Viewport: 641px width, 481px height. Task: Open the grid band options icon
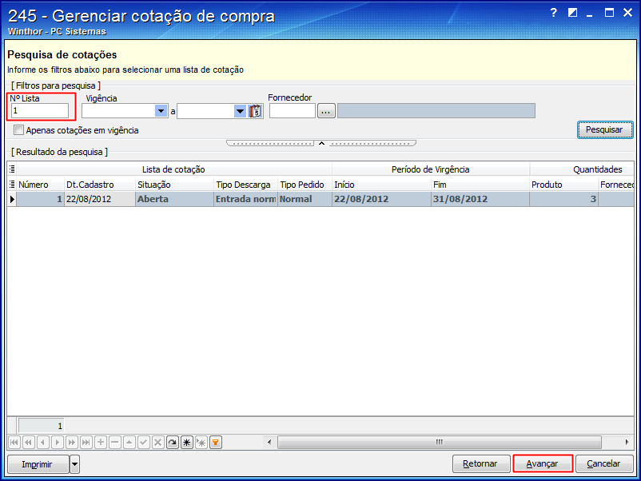click(12, 169)
